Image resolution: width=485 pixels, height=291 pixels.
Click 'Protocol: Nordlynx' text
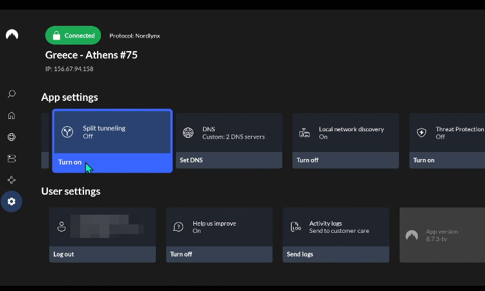135,36
